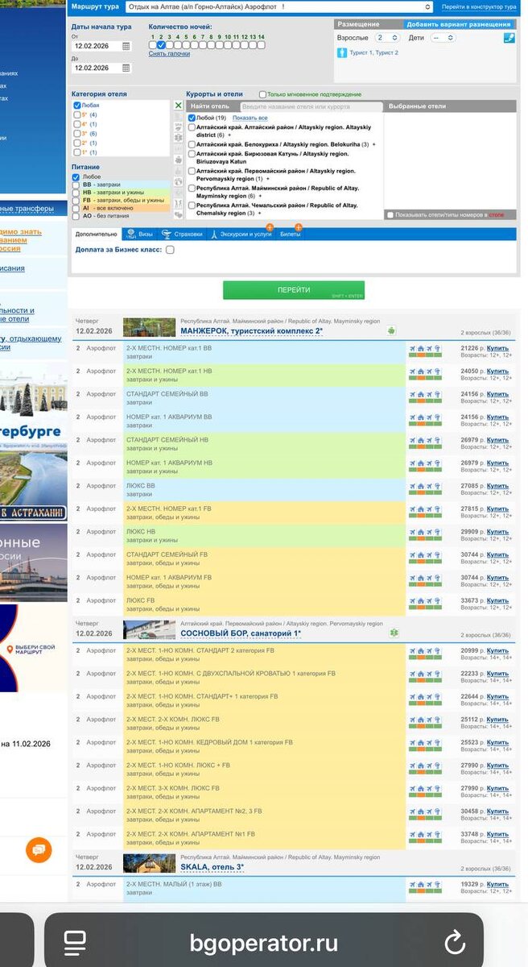Screen dimensions: 528x967
Task: Check the 1-night checkbox
Action: [153, 45]
